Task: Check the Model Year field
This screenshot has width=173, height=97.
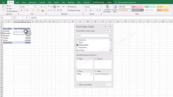Action: point(77,40)
